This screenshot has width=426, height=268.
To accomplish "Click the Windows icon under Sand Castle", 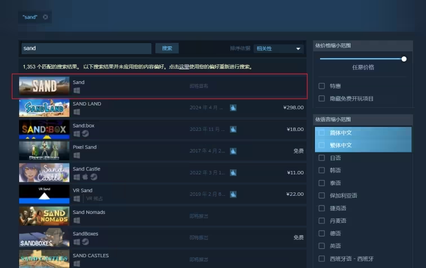I will pyautogui.click(x=77, y=177).
